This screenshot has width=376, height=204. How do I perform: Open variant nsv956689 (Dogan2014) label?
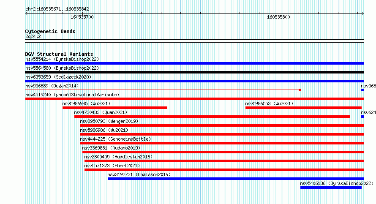coord(52,86)
